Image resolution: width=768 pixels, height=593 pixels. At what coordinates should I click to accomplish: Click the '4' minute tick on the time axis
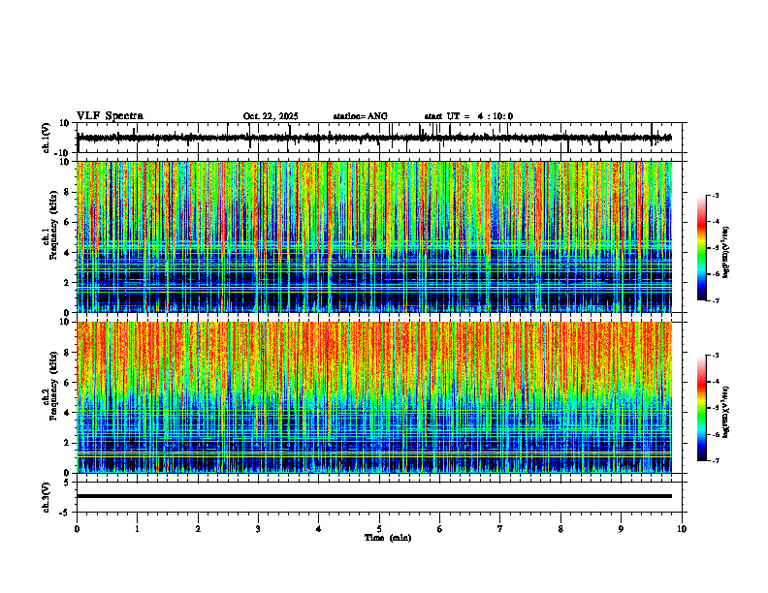coord(319,529)
